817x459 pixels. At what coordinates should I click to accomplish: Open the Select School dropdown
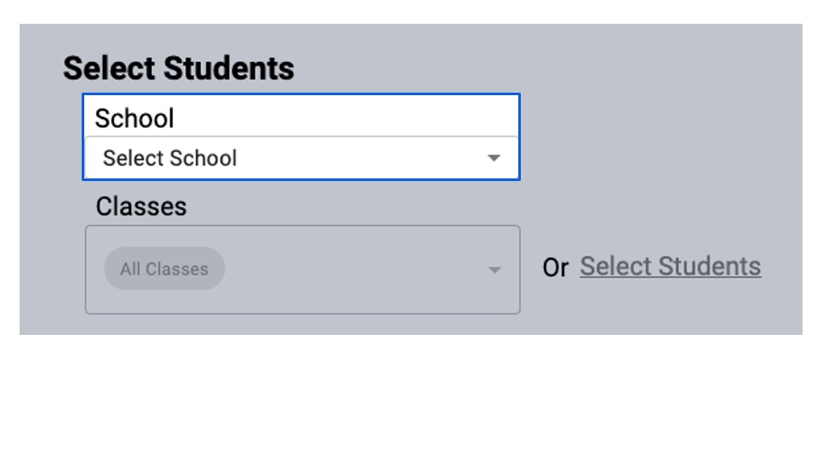coord(301,158)
